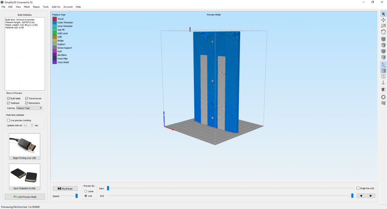The image size is (387, 209).
Task: Toggle solid model rendering icon
Action: (x=383, y=71)
